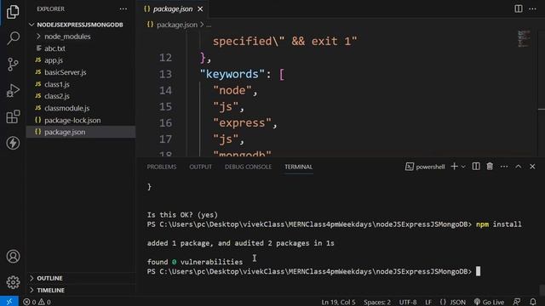The height and width of the screenshot is (306, 545).
Task: Start Go Live server
Action: click(x=489, y=303)
